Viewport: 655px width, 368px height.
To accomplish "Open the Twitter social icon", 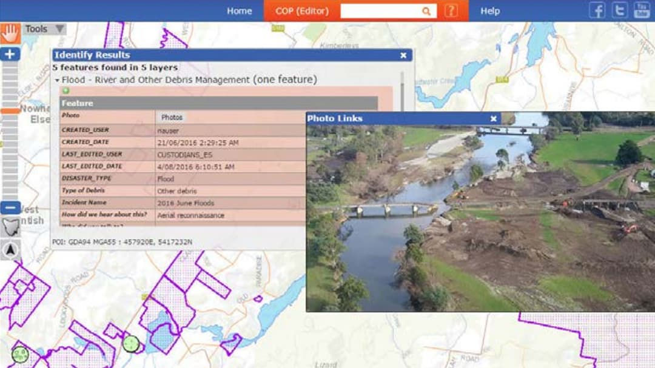I will click(x=619, y=9).
